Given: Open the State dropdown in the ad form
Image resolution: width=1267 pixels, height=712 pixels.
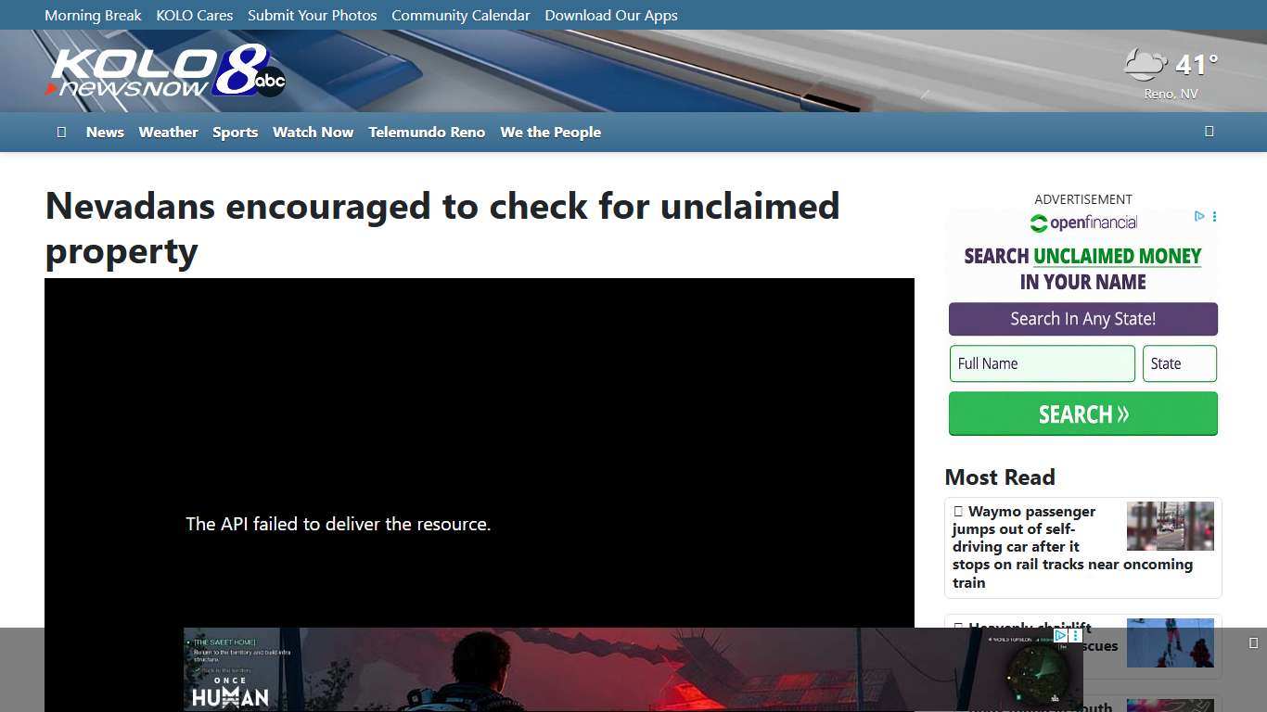Looking at the screenshot, I should (x=1179, y=363).
